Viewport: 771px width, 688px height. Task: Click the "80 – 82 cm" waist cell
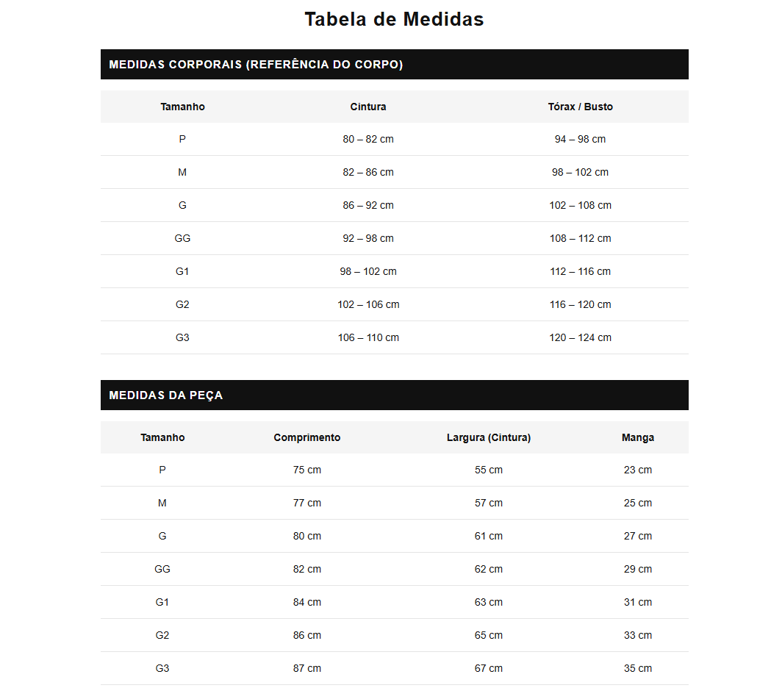pyautogui.click(x=368, y=139)
